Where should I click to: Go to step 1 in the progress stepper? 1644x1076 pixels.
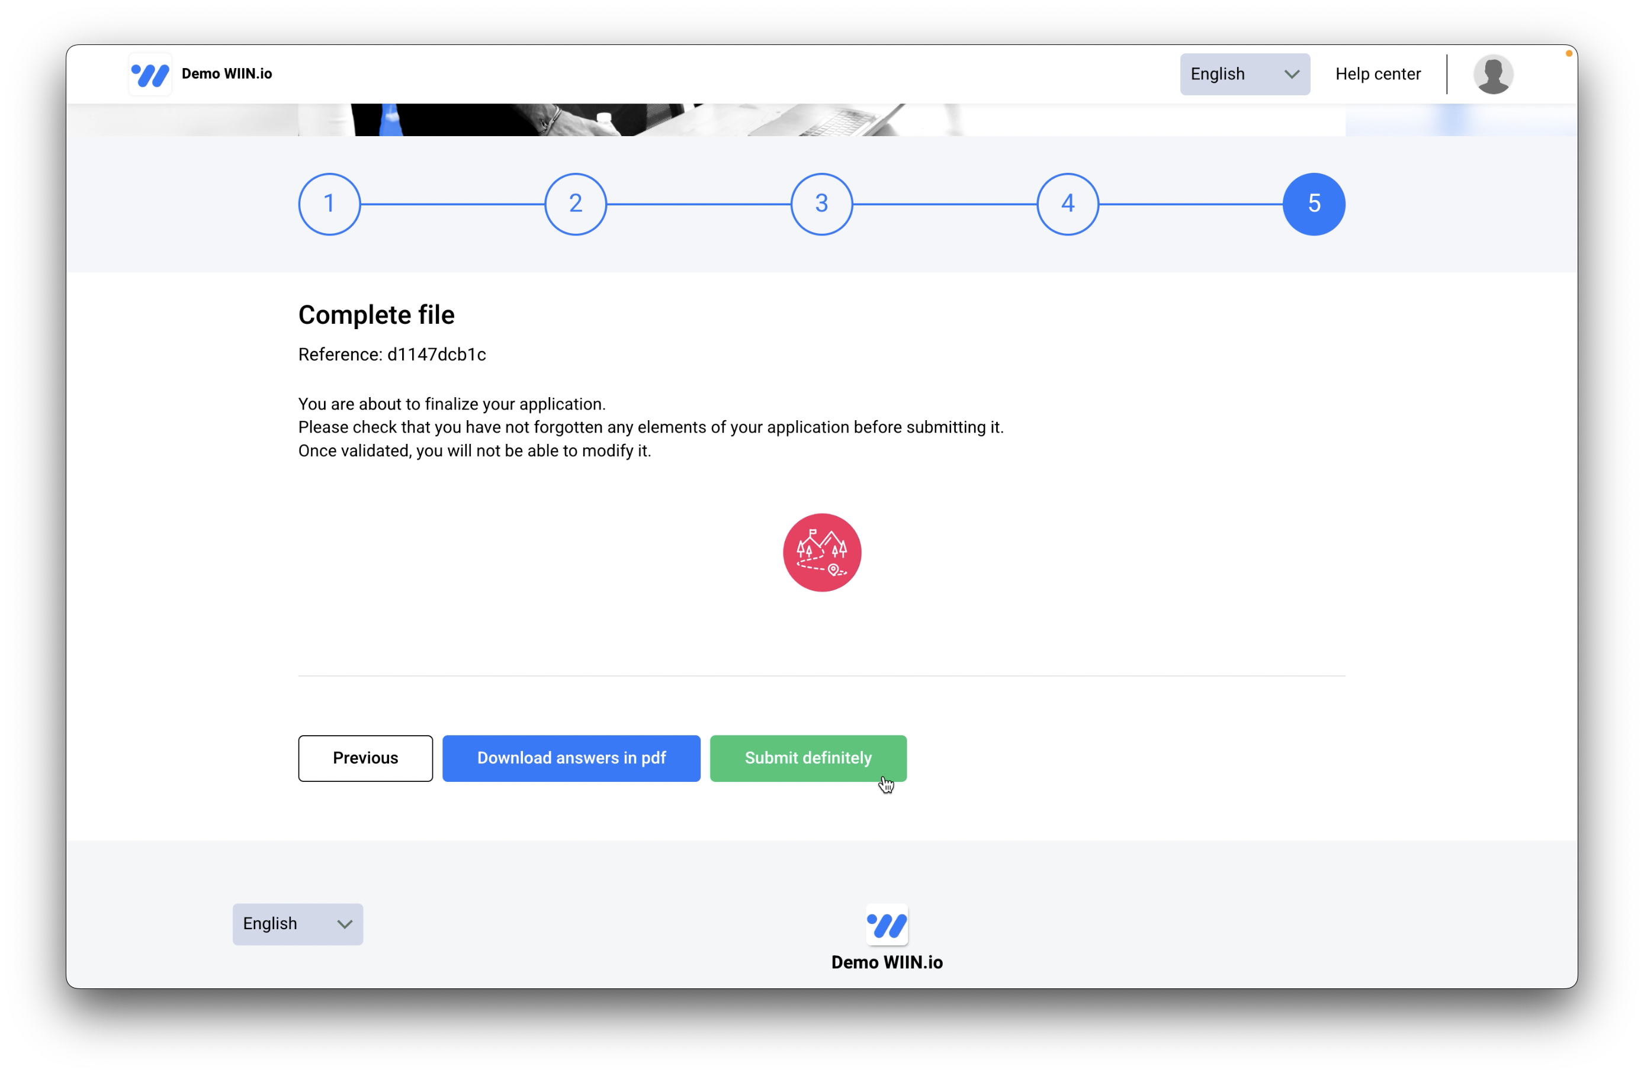[x=329, y=204]
